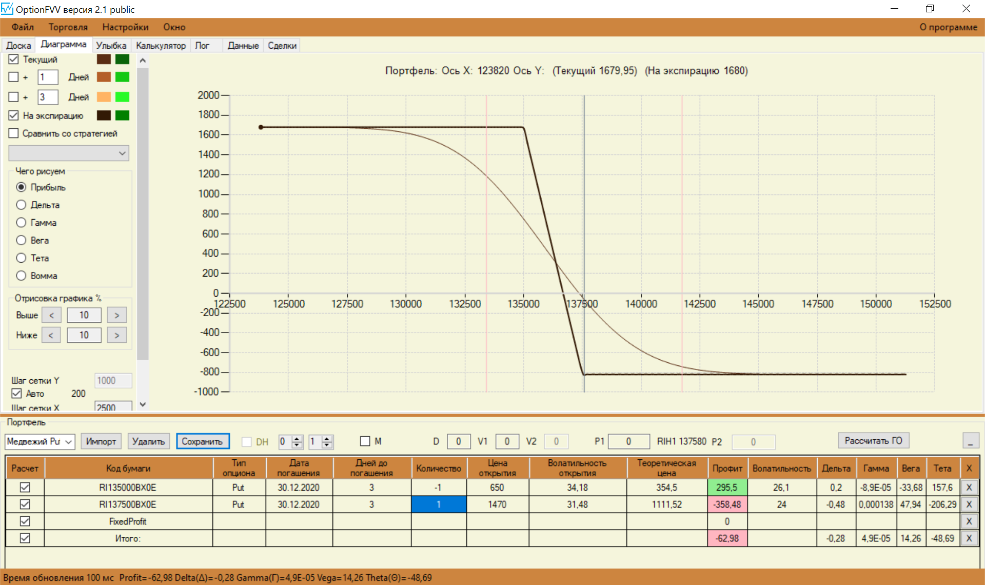This screenshot has width=985, height=585.
Task: Click the Сохранить button
Action: tap(202, 441)
